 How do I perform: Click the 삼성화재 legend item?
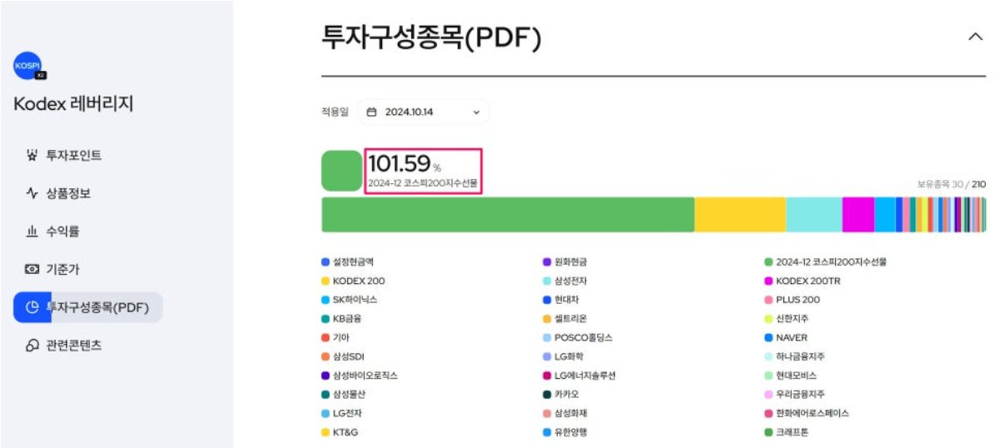point(565,413)
